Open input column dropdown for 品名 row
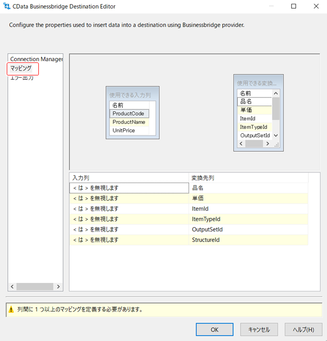This screenshot has height=341, width=327. pyautogui.click(x=129, y=188)
